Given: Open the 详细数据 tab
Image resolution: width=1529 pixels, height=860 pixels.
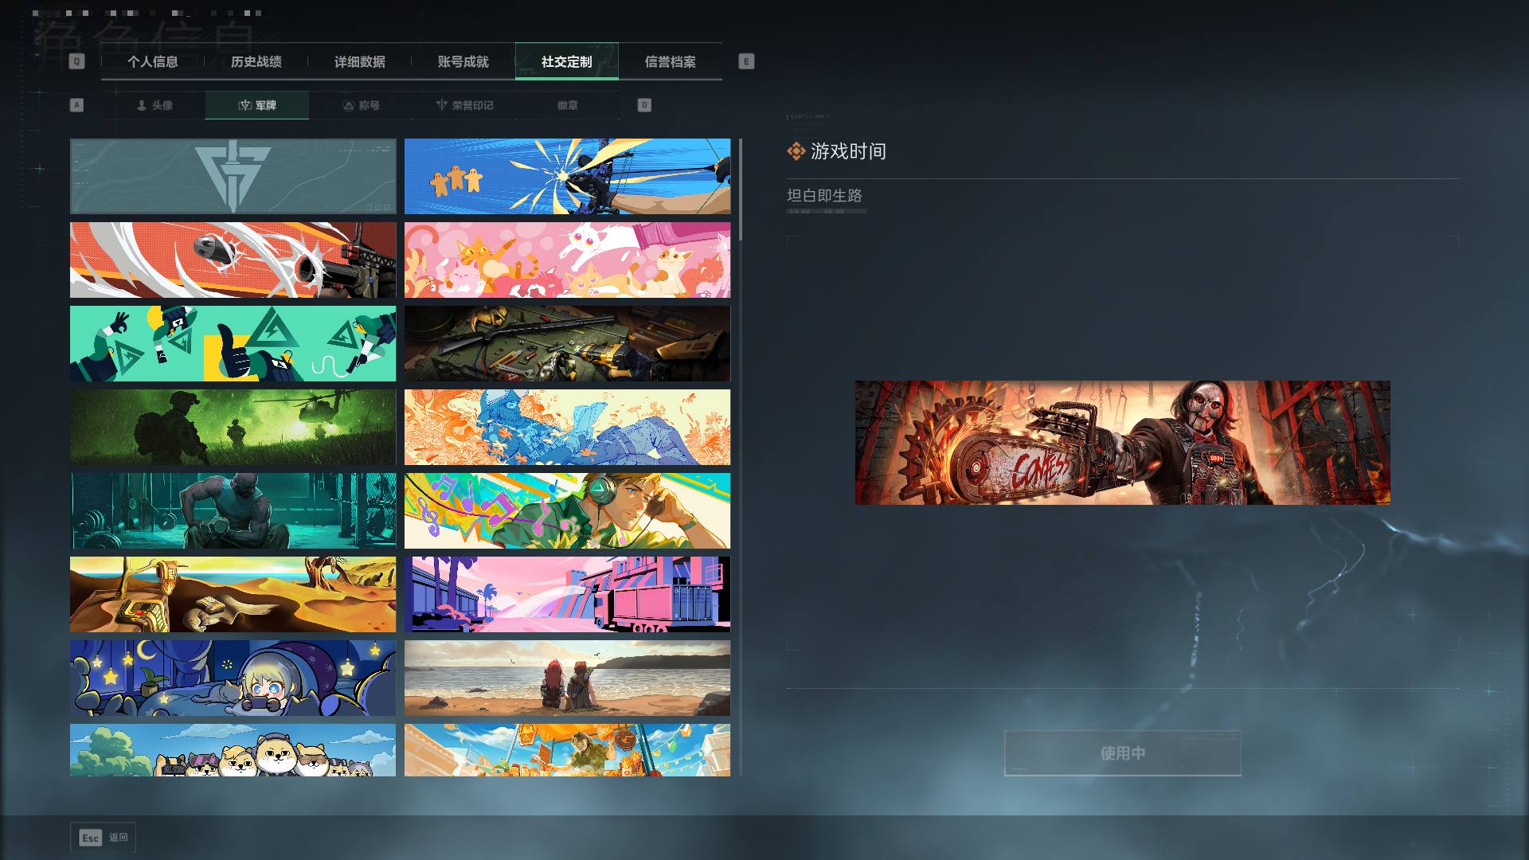Looking at the screenshot, I should coord(360,61).
